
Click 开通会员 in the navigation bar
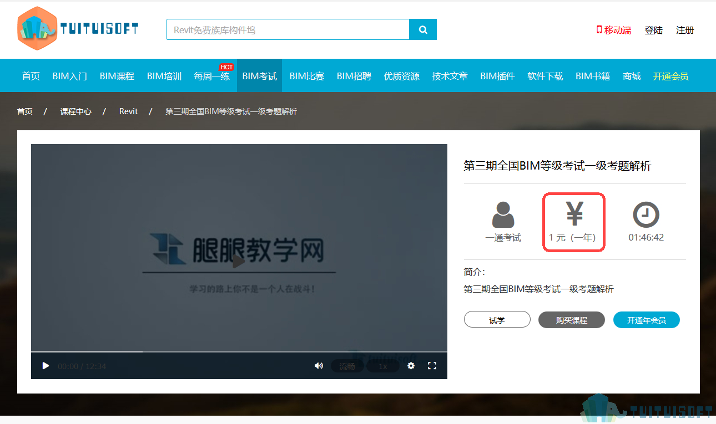point(670,76)
